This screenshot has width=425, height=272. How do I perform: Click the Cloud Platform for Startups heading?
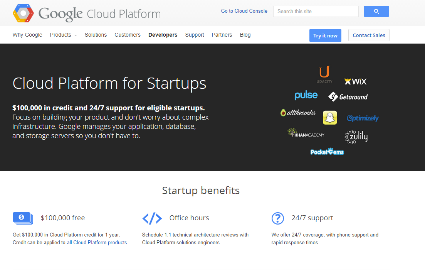coord(109,83)
